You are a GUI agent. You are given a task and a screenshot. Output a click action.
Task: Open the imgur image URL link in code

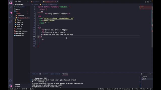58,18
